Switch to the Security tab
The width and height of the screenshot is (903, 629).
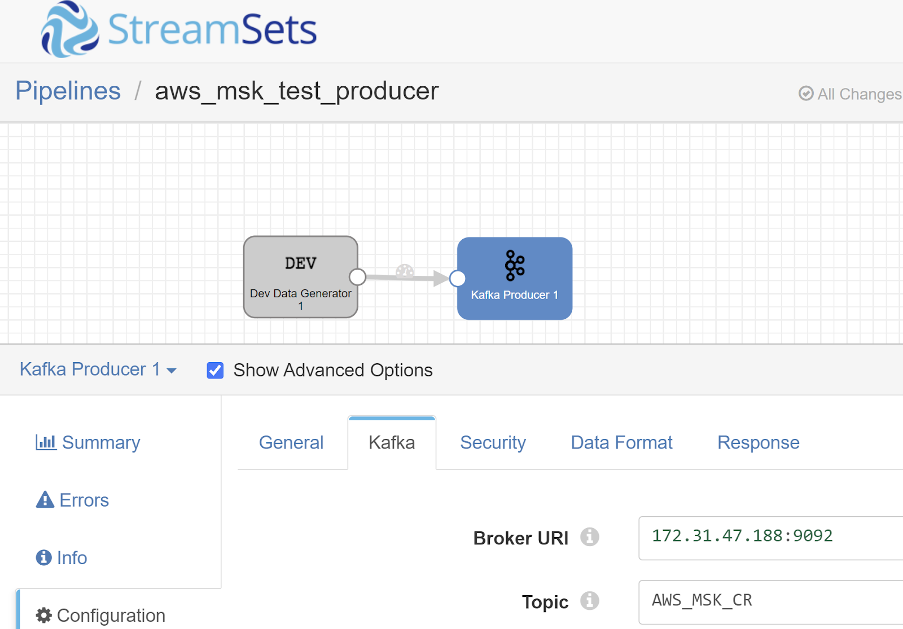click(492, 442)
